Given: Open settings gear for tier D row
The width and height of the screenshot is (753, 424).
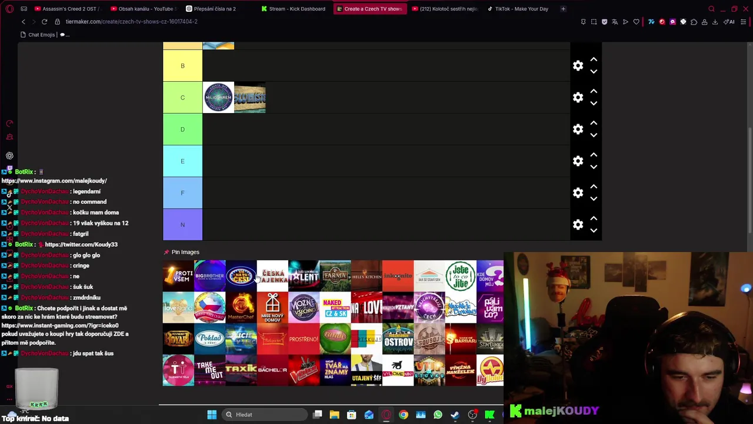Looking at the screenshot, I should click(578, 130).
